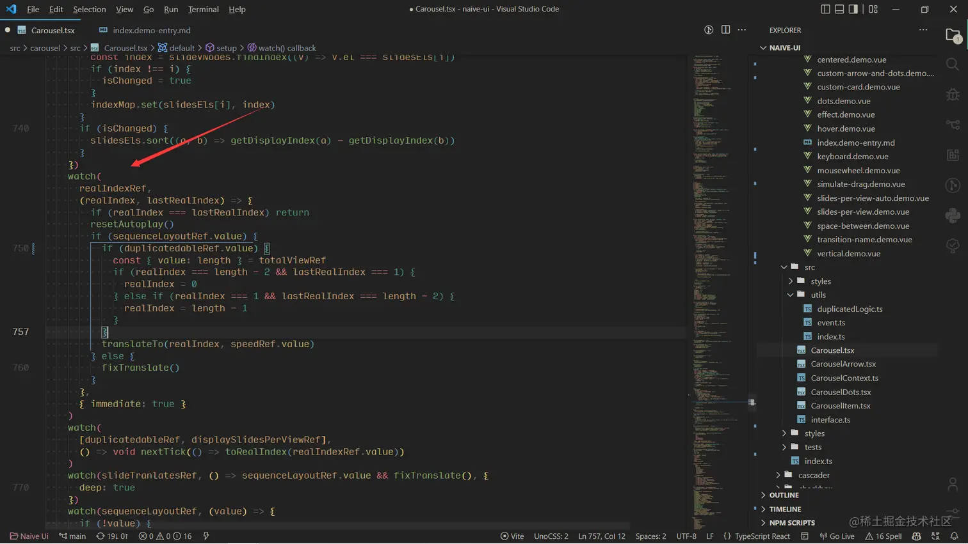Click the split editor right icon
This screenshot has height=544, width=968.
tap(725, 29)
